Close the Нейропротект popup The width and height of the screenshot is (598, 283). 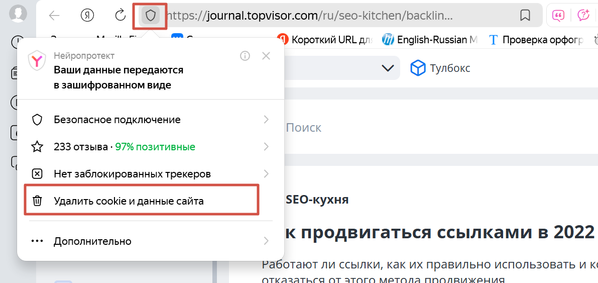pyautogui.click(x=266, y=56)
